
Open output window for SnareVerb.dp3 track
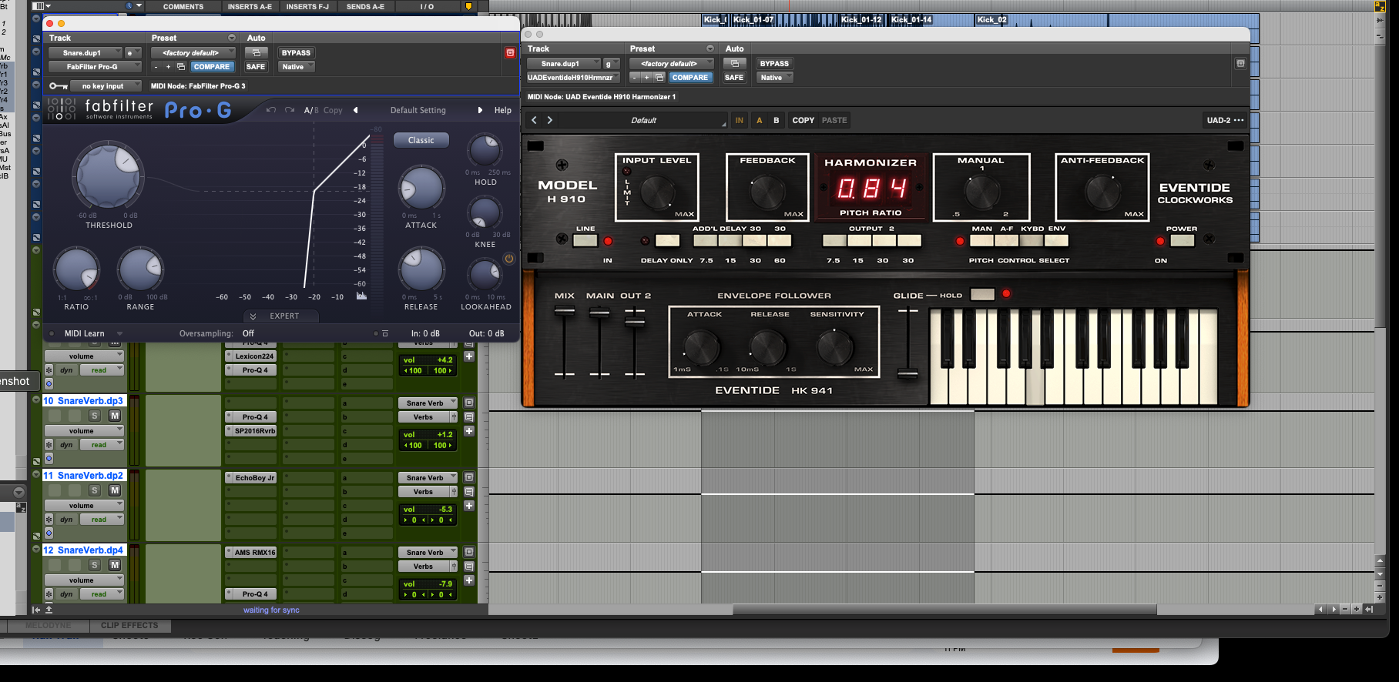click(469, 403)
